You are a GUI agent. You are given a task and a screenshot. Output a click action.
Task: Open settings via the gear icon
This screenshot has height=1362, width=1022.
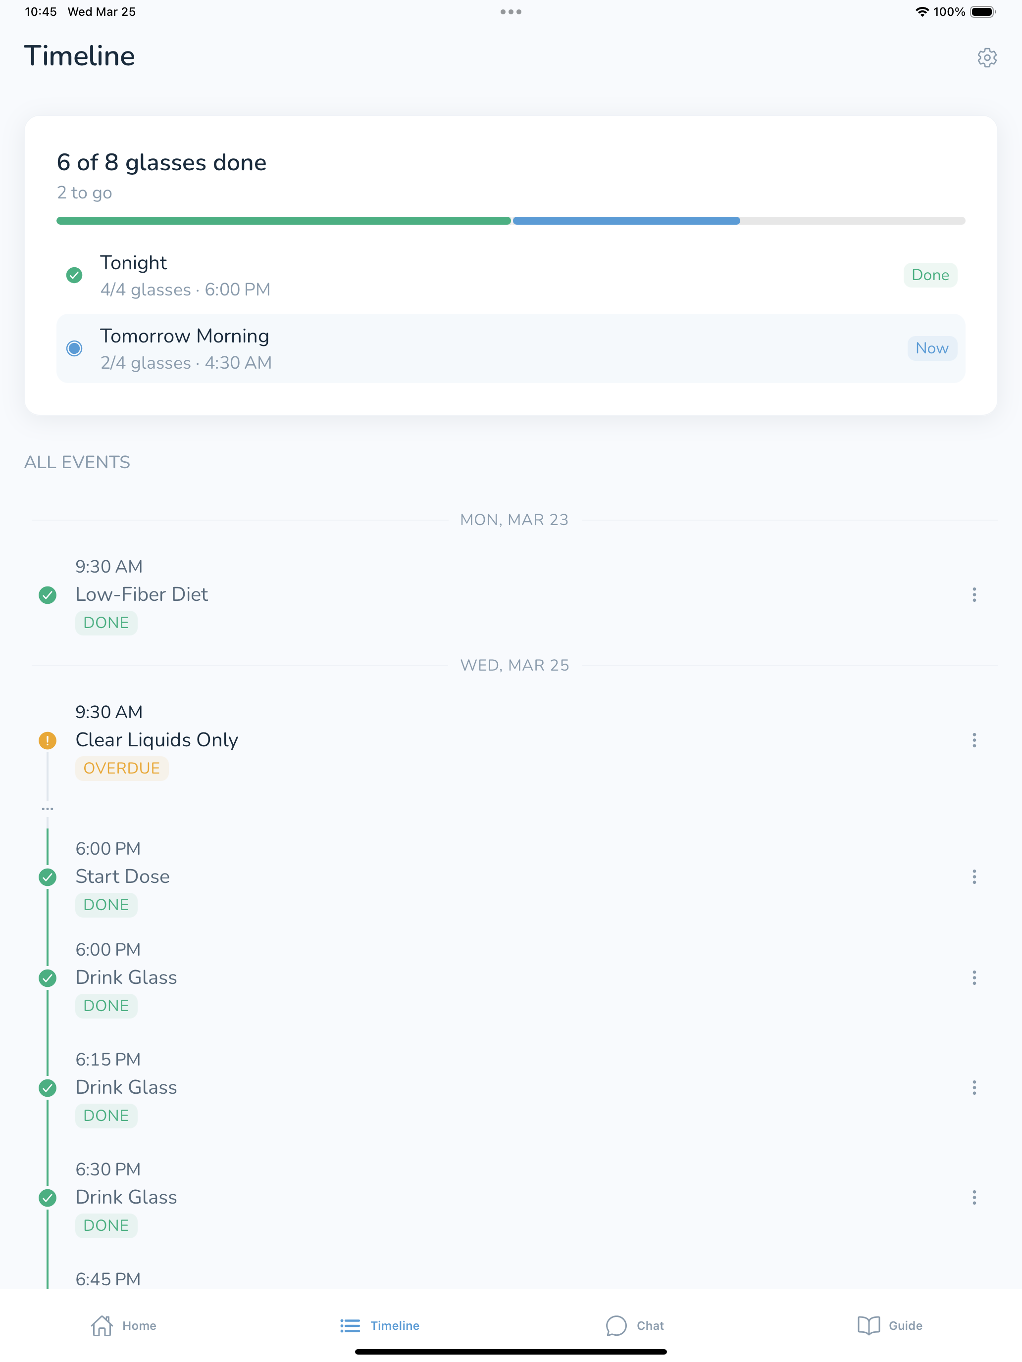pos(987,57)
